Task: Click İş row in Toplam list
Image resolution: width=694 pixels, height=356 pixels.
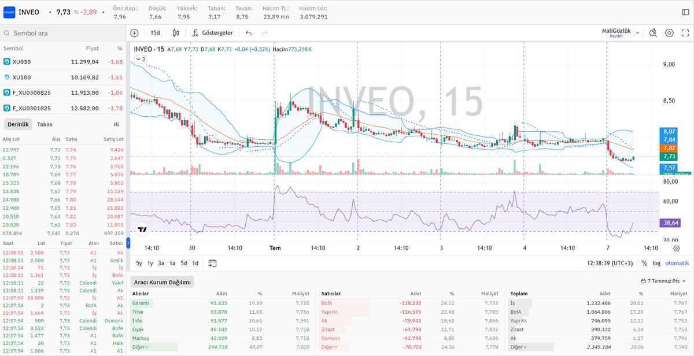Action: (x=599, y=303)
